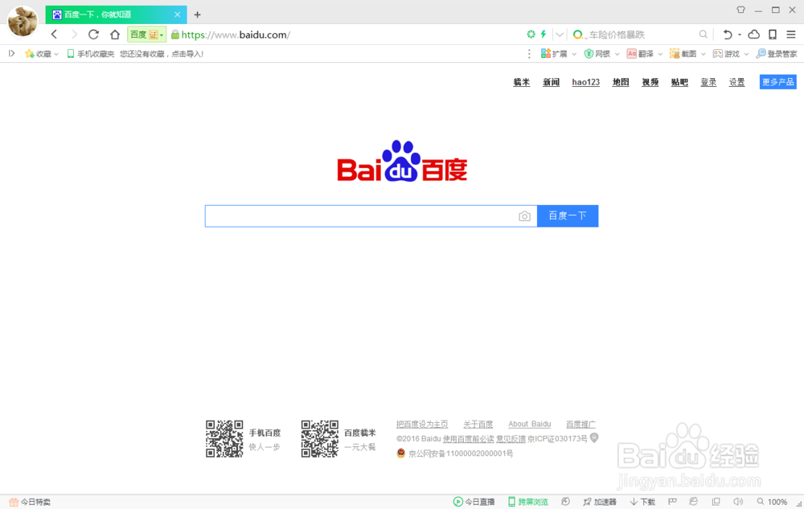Open the 糯米 link

[522, 82]
